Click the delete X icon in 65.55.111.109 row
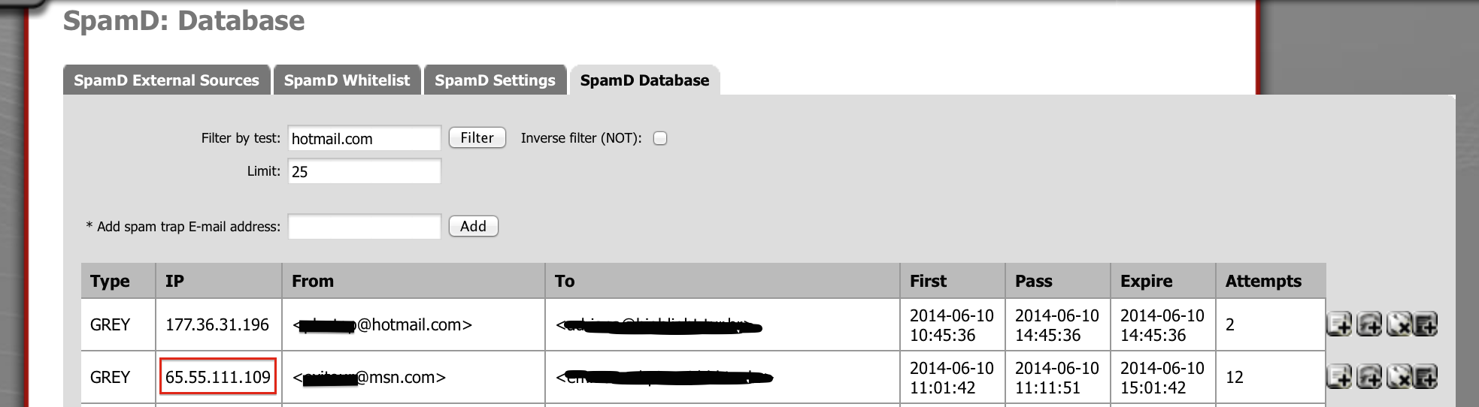 pyautogui.click(x=1398, y=376)
